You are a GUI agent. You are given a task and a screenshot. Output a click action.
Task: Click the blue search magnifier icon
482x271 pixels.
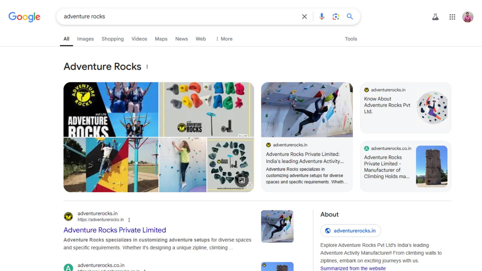350,17
